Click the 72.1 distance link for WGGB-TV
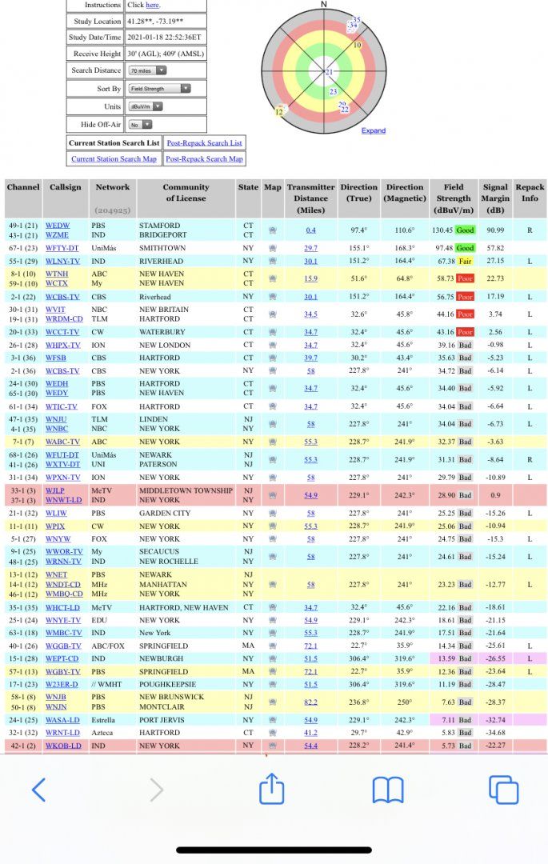 click(310, 646)
